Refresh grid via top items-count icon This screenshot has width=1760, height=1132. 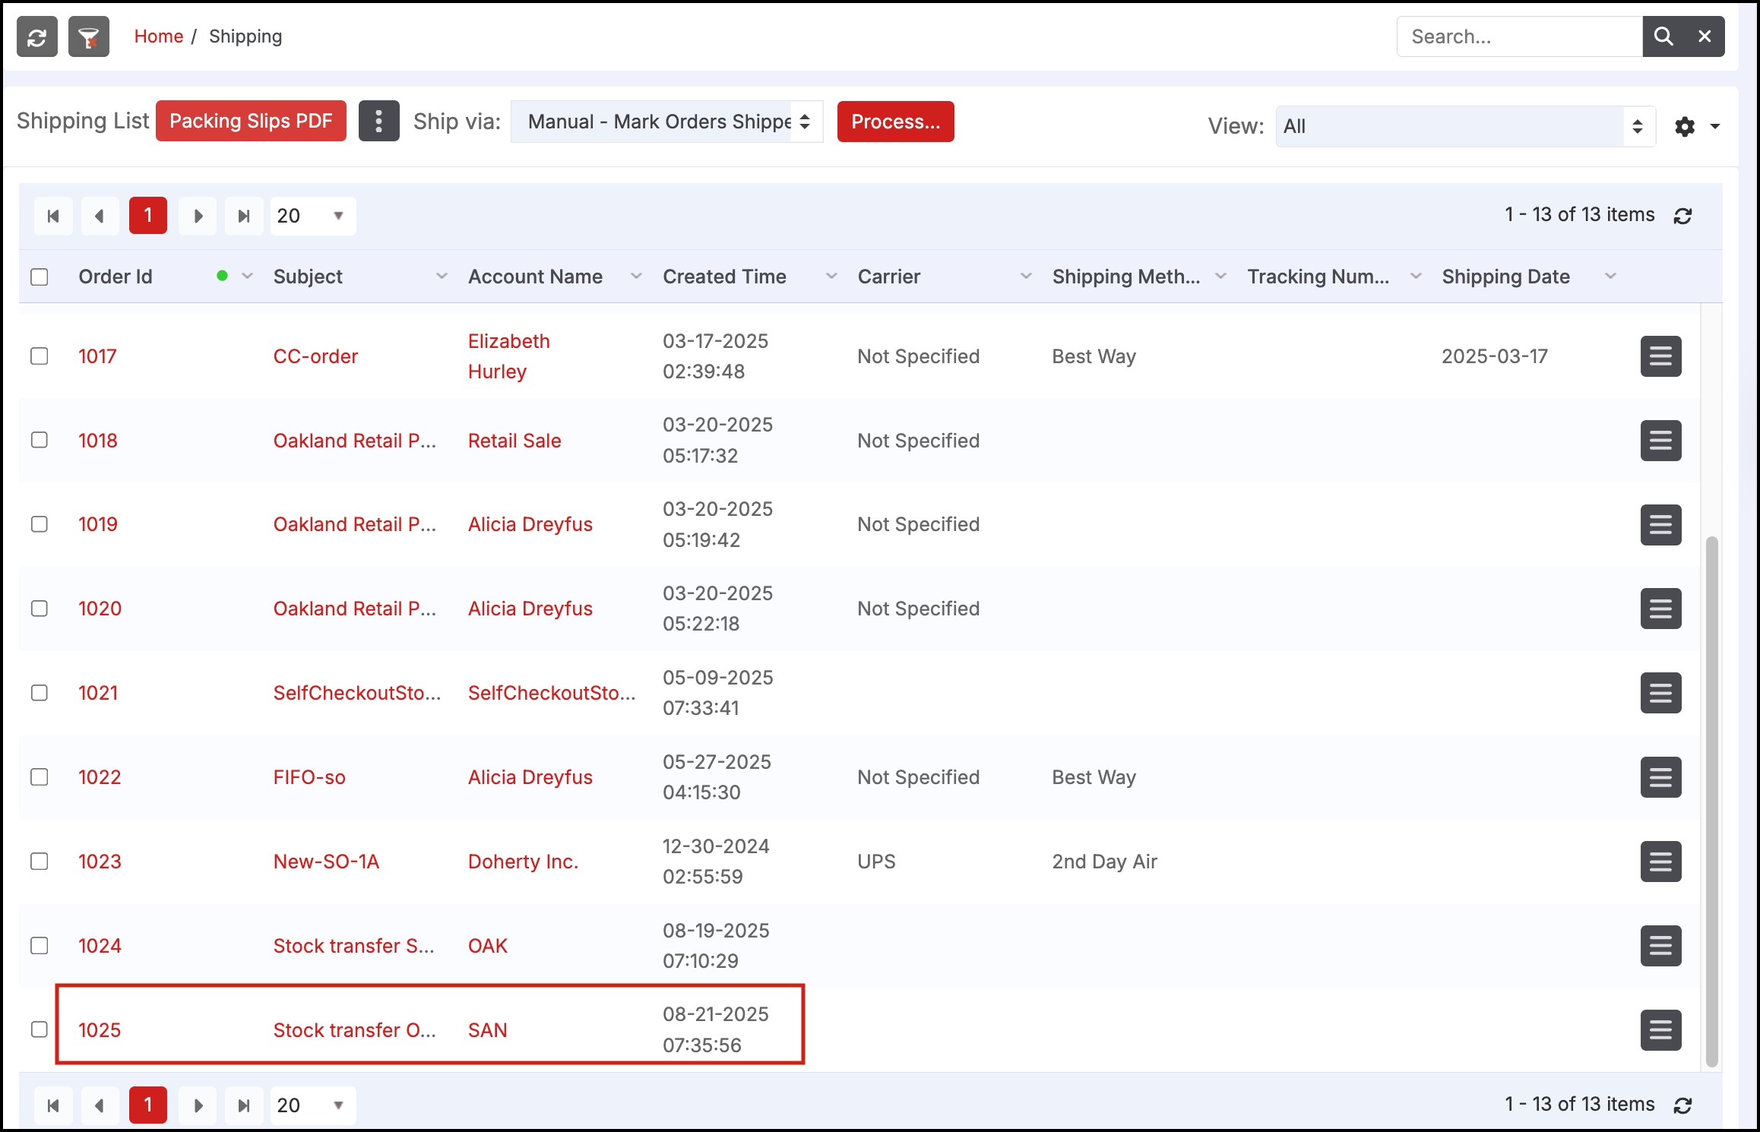1683,216
